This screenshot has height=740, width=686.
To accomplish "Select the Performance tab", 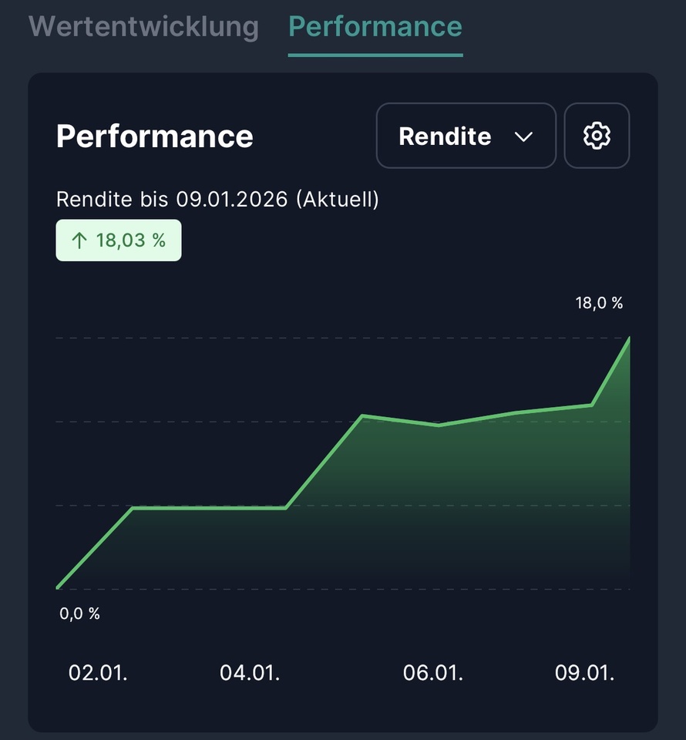I will click(375, 26).
